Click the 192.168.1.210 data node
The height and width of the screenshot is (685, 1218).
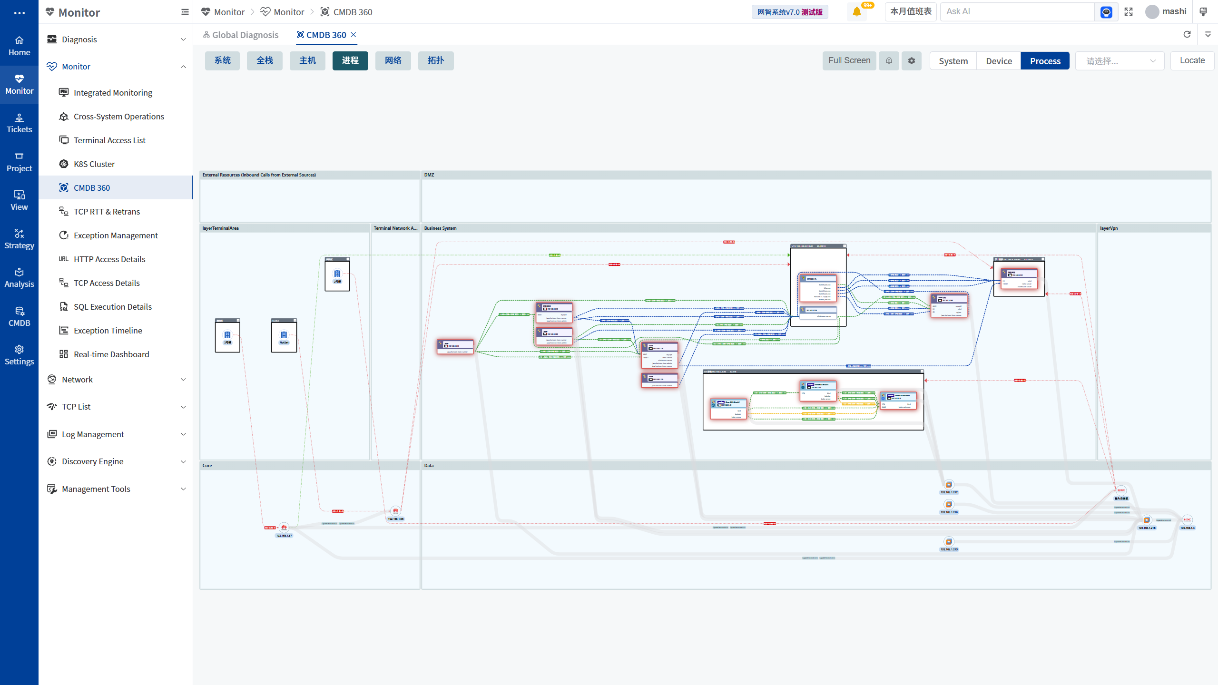tap(949, 504)
